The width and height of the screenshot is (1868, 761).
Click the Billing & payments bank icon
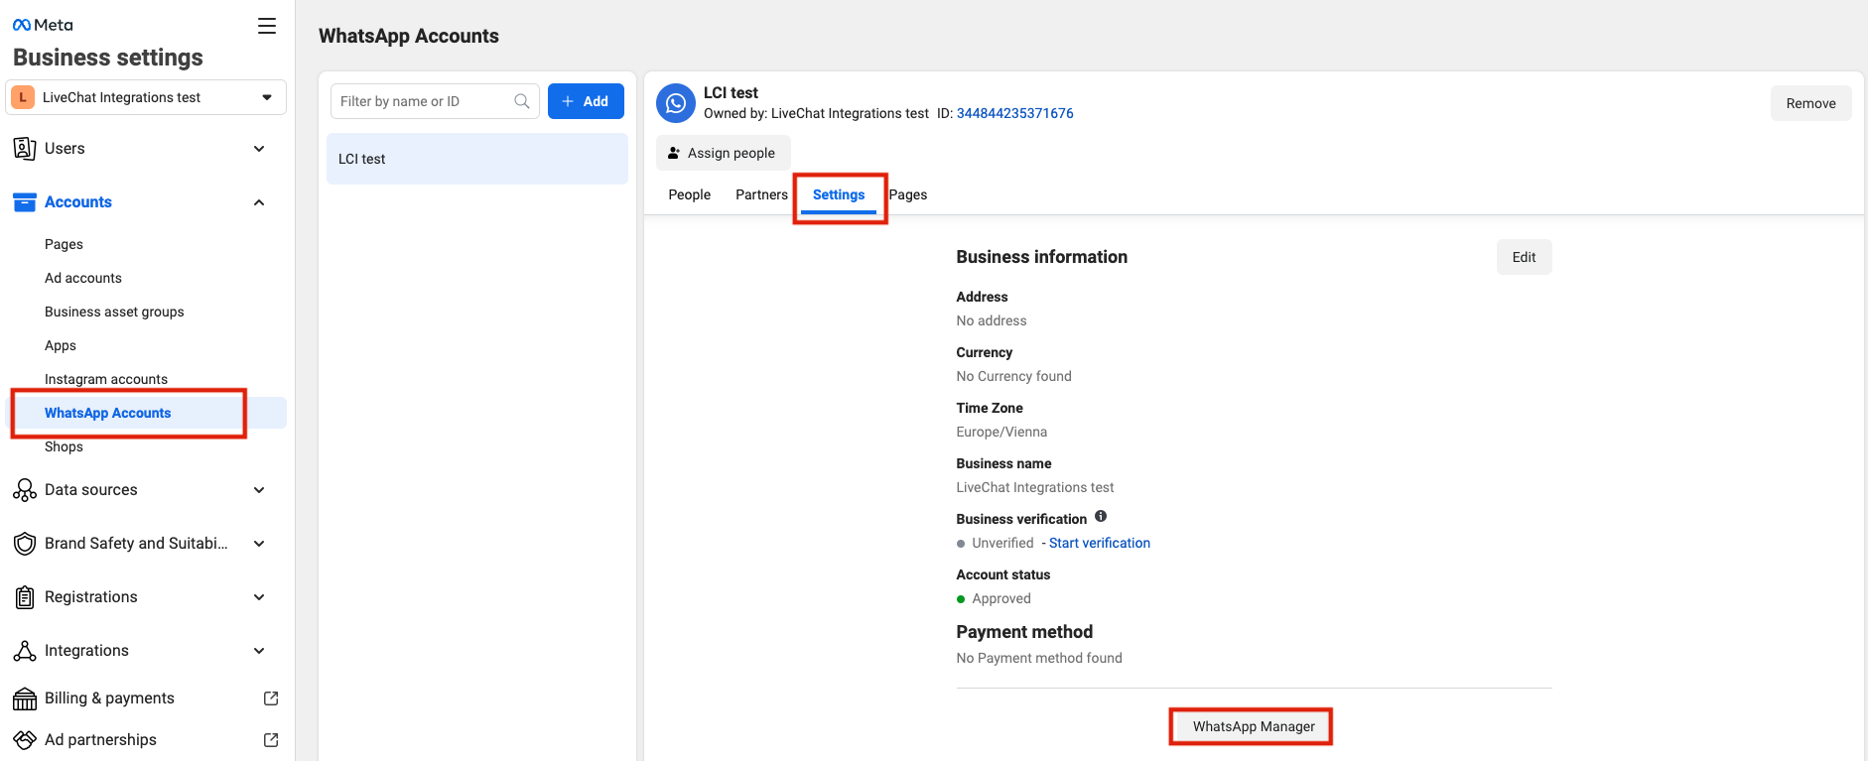(25, 698)
